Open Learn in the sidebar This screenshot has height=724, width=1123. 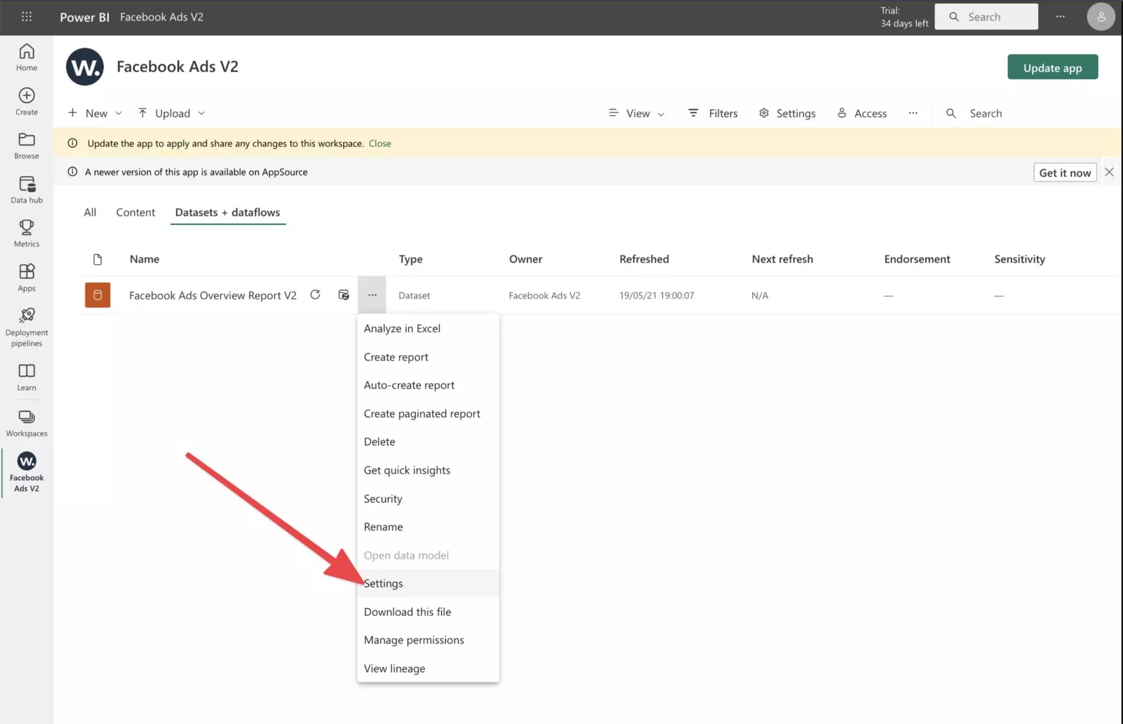coord(27,378)
